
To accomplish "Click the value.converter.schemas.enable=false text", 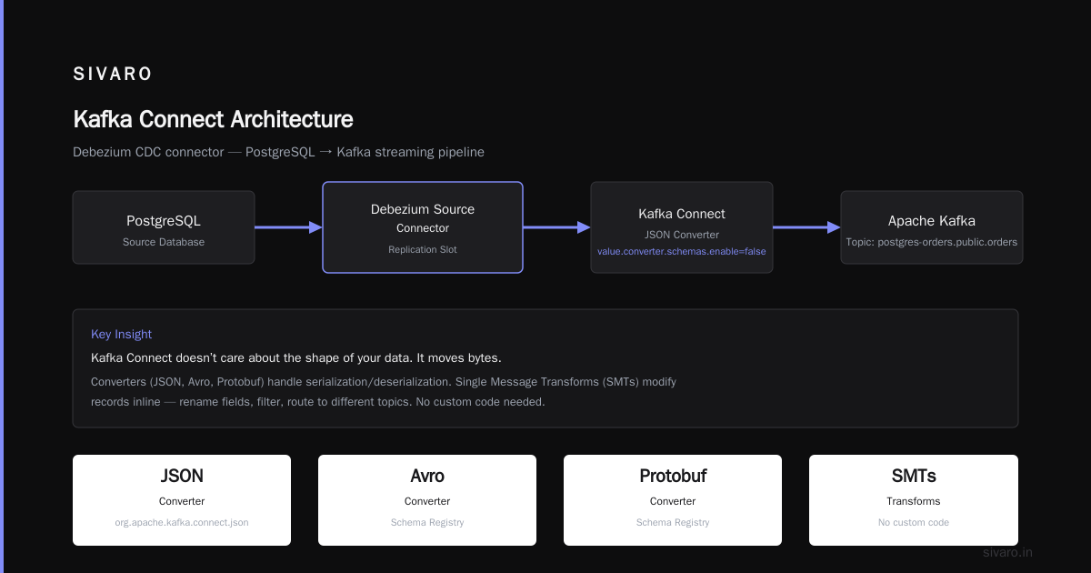I will pos(682,251).
